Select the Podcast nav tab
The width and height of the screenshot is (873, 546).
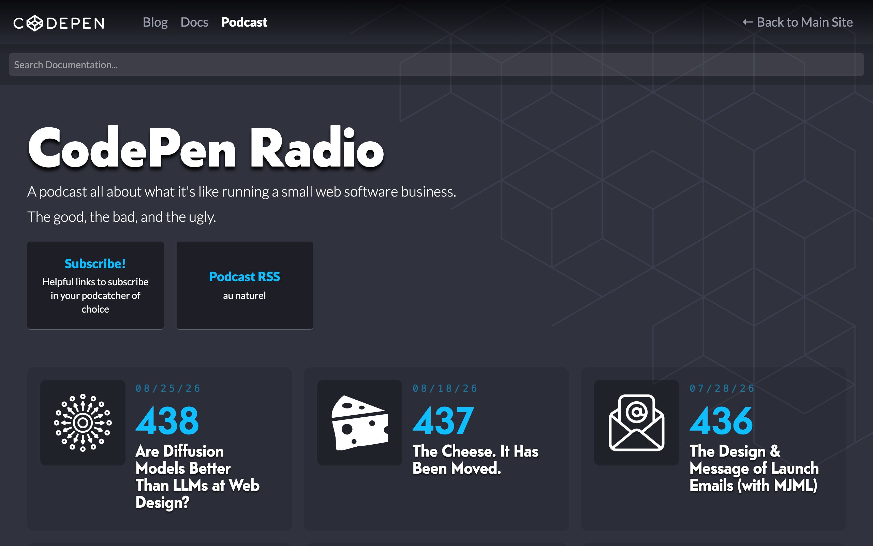[x=244, y=23]
